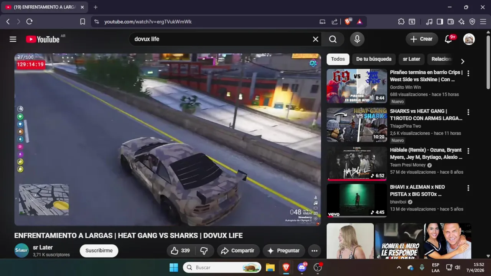Open Brave VPN shield icon

(472, 22)
